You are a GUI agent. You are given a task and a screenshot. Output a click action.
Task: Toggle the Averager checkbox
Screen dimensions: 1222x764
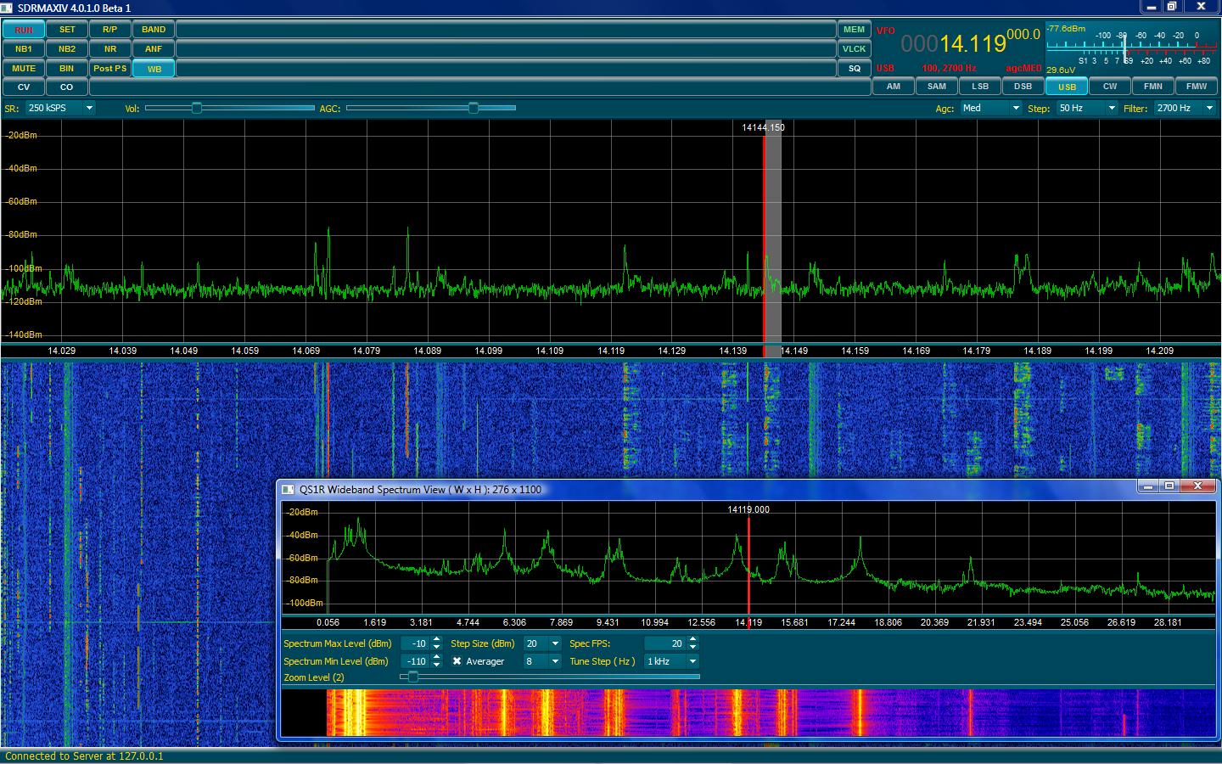[x=457, y=661]
